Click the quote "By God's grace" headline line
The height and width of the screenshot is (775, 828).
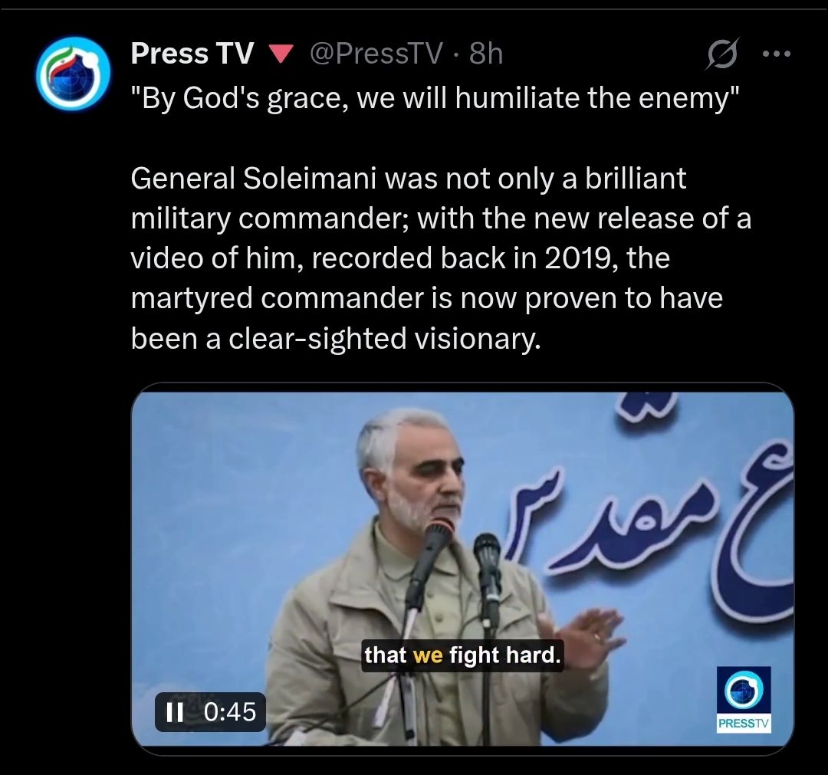[x=435, y=98]
